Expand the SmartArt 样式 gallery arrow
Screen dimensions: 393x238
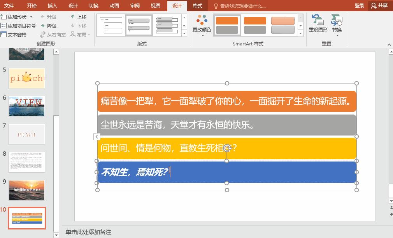click(300, 33)
